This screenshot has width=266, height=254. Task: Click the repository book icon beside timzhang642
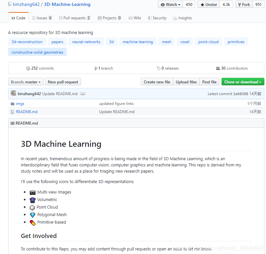[x=10, y=4]
